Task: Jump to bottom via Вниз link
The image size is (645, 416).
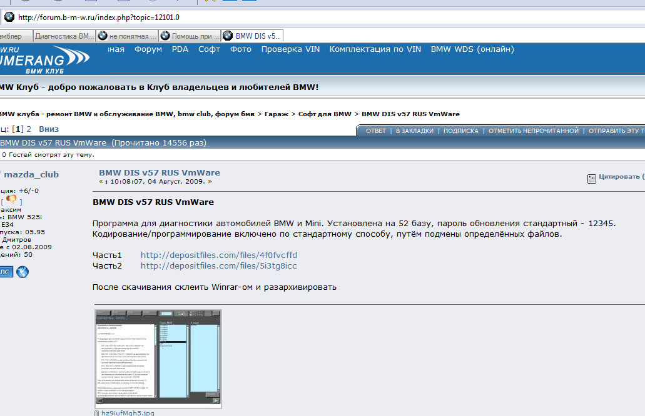Action: coord(49,129)
